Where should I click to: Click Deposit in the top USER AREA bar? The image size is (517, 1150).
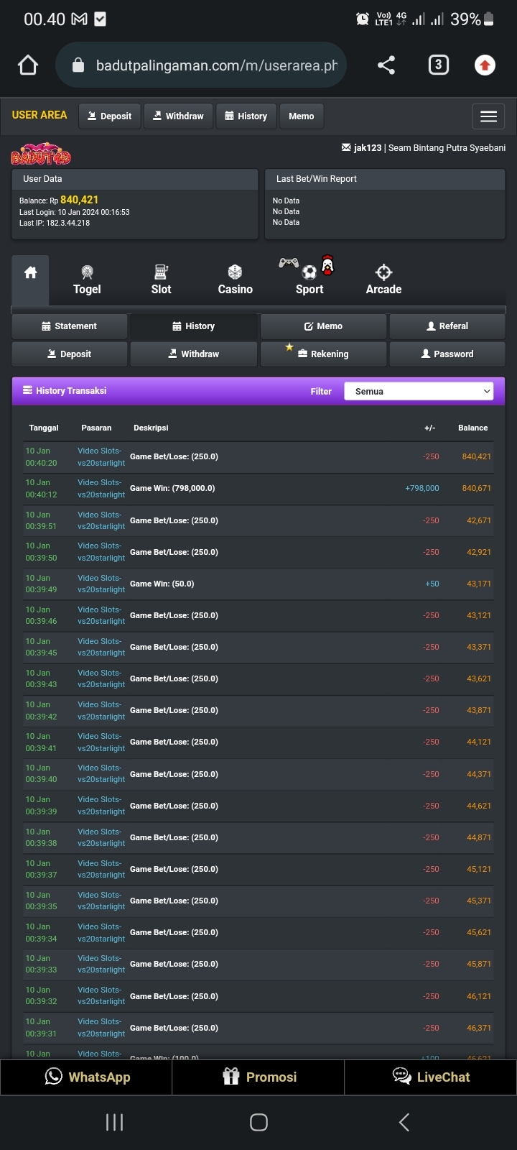[x=109, y=116]
